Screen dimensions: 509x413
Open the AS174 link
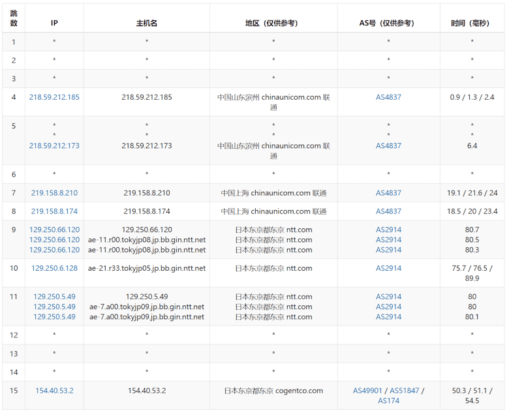click(x=388, y=401)
